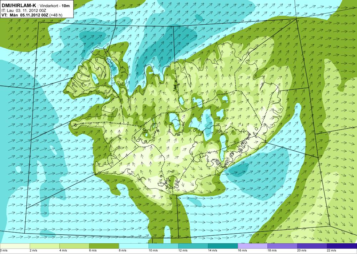The height and width of the screenshot is (254, 357).
Task: Click the '22 m/s' legend label
Action: click(x=332, y=250)
